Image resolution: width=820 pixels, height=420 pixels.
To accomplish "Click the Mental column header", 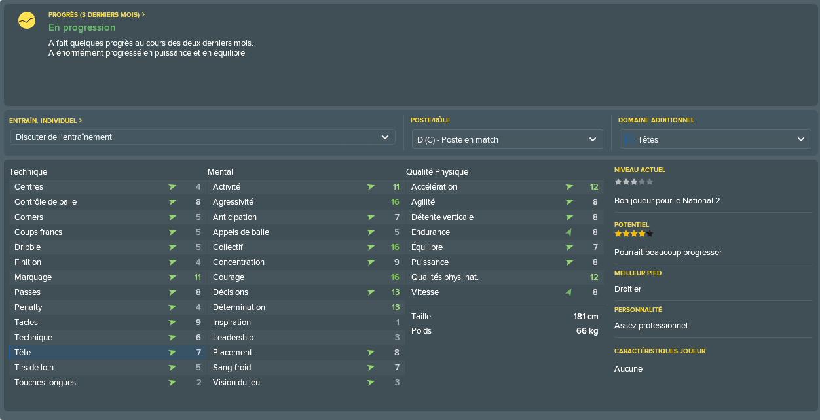I will pyautogui.click(x=221, y=172).
